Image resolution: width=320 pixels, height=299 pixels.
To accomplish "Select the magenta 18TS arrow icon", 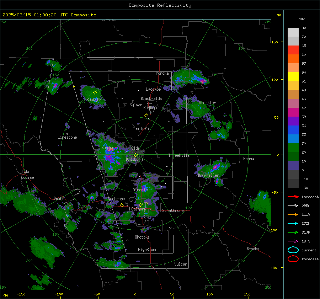I will (x=293, y=241).
